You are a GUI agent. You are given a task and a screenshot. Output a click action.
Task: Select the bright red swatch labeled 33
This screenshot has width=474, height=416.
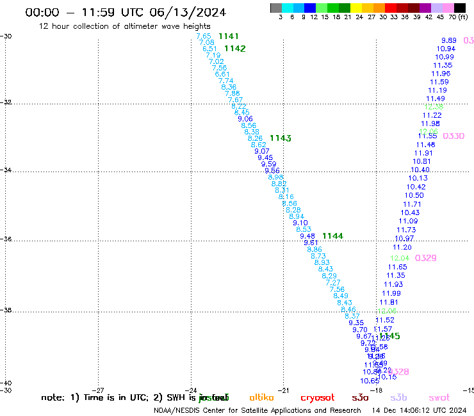pos(391,8)
